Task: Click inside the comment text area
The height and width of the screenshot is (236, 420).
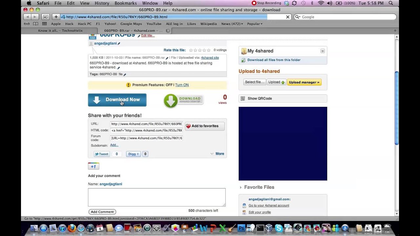Action: coord(157,197)
